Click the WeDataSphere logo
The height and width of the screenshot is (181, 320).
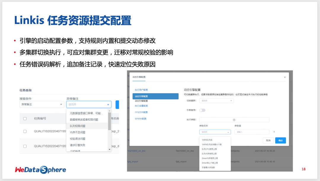(40, 169)
